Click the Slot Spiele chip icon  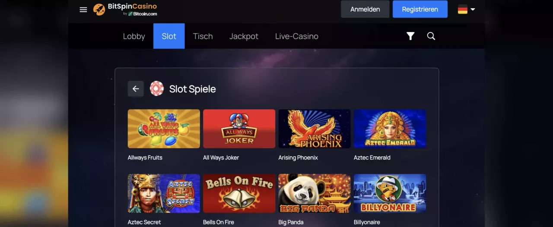coord(157,88)
